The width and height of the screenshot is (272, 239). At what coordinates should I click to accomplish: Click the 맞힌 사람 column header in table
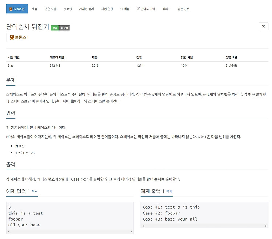[x=187, y=57]
